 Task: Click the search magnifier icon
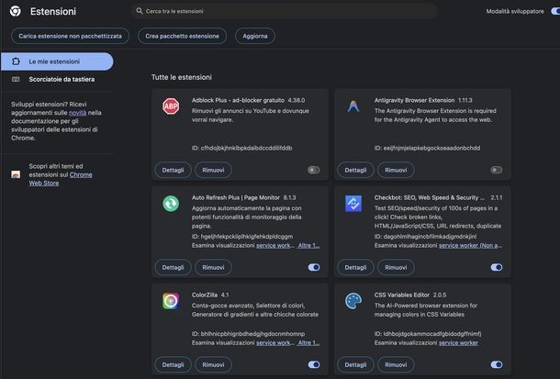140,11
